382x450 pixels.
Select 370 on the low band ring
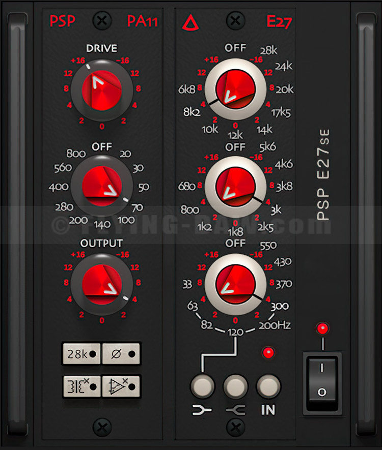(284, 284)
